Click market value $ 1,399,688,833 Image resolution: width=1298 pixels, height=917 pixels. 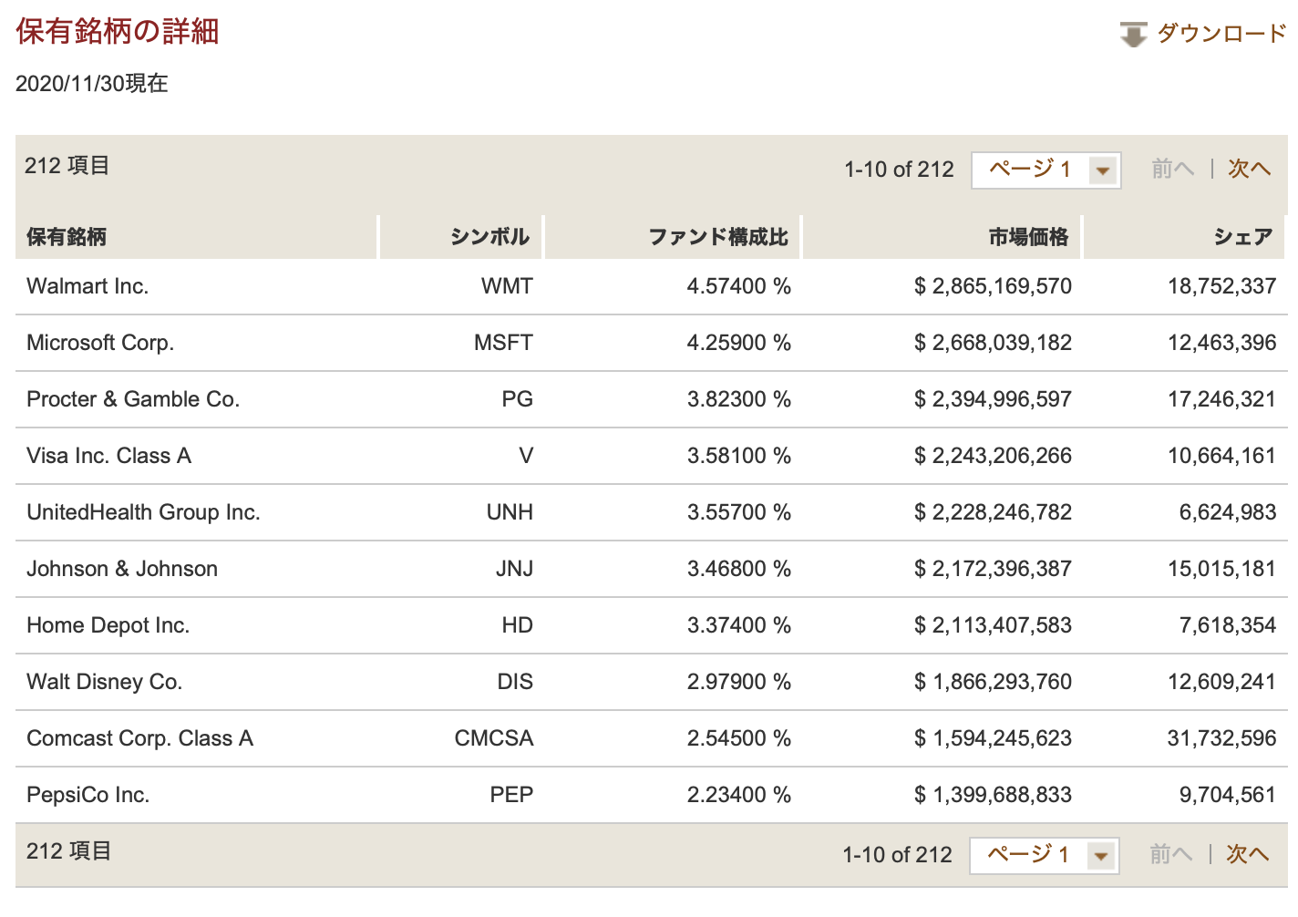pyautogui.click(x=993, y=795)
